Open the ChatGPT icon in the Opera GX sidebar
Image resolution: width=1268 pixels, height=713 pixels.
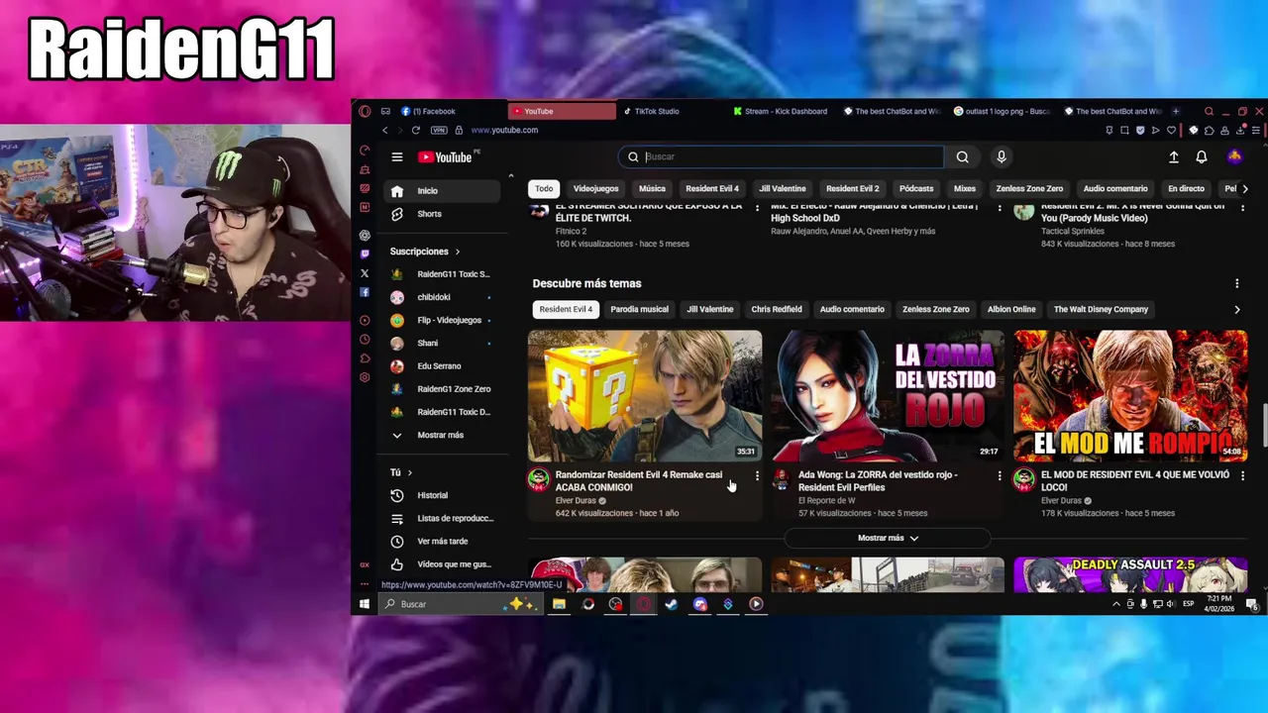point(365,236)
